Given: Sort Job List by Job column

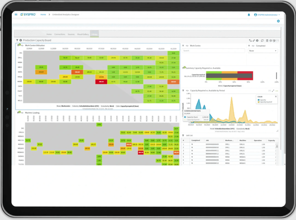Looking at the screenshot, I should click(x=207, y=141).
